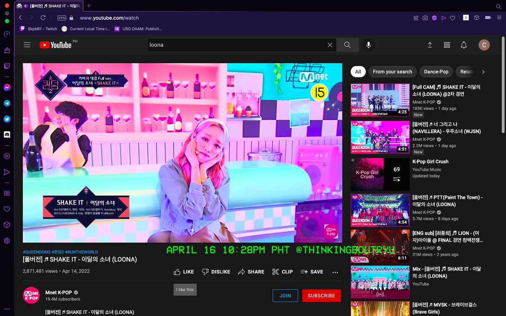This screenshot has height=316, width=506.
Task: Open Easy Setup sliders icon
Action: point(499,18)
